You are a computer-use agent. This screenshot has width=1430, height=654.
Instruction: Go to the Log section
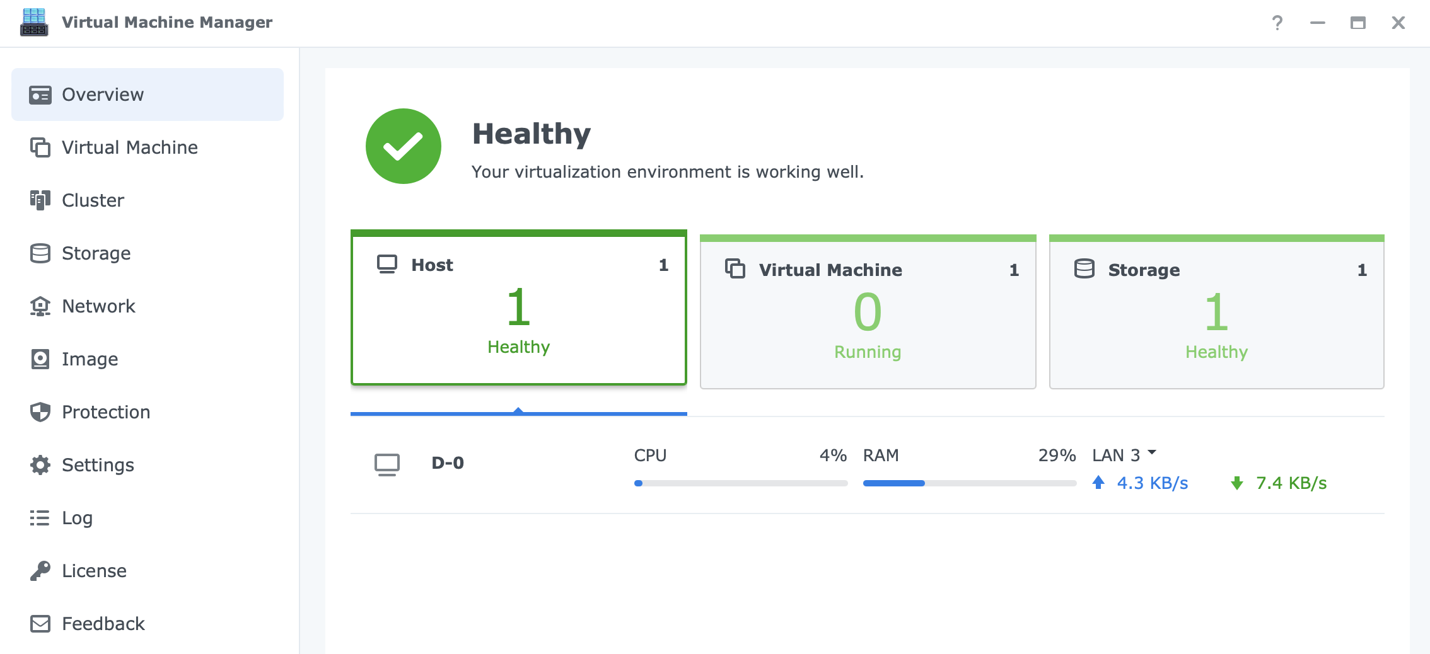tap(77, 518)
